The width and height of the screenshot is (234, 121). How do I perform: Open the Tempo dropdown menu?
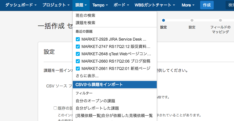click(x=100, y=5)
